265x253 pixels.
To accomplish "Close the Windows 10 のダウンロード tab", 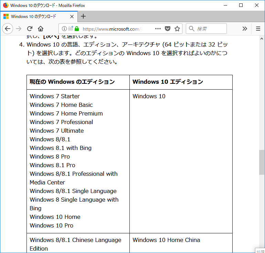I will (x=72, y=17).
